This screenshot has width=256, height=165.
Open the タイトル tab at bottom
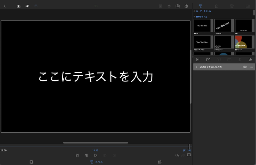tap(96, 162)
